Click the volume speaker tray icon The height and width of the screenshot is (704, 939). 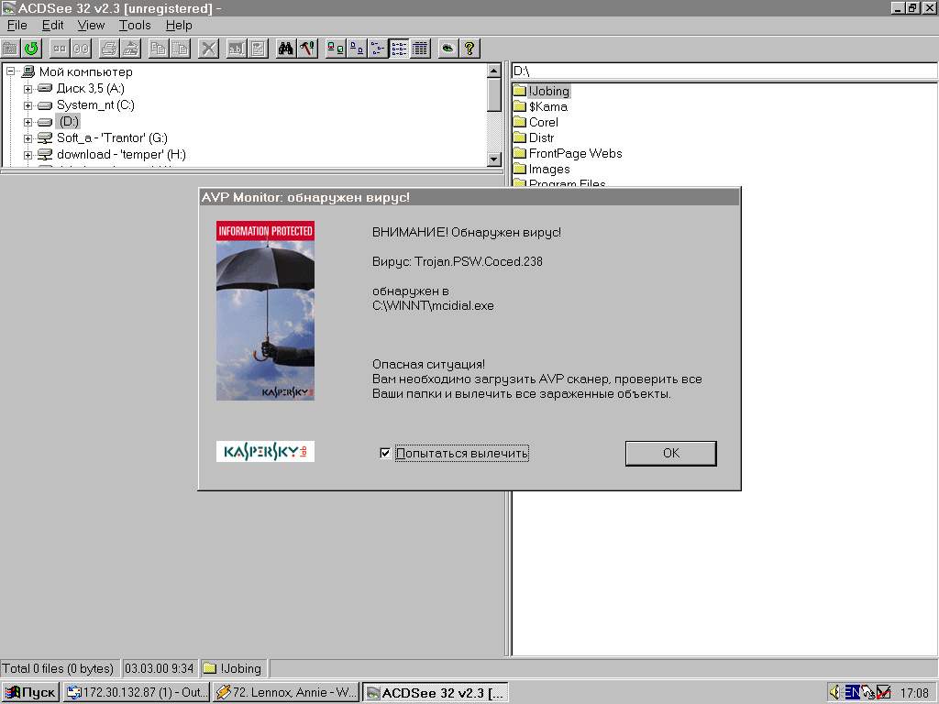tap(836, 692)
